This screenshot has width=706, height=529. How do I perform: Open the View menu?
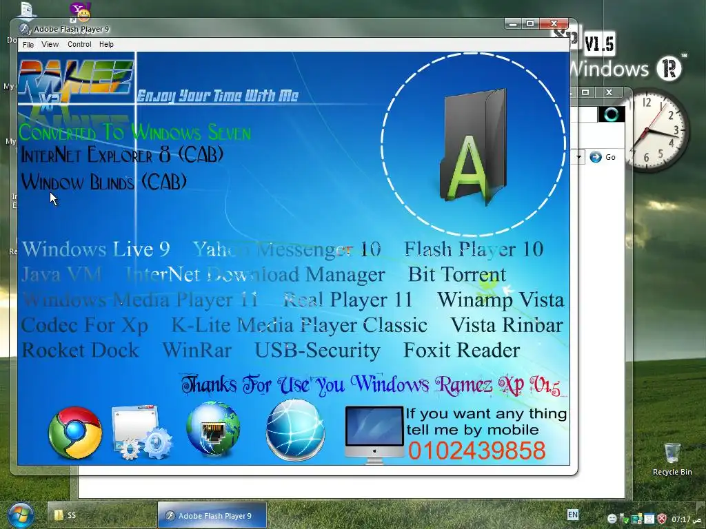(50, 45)
